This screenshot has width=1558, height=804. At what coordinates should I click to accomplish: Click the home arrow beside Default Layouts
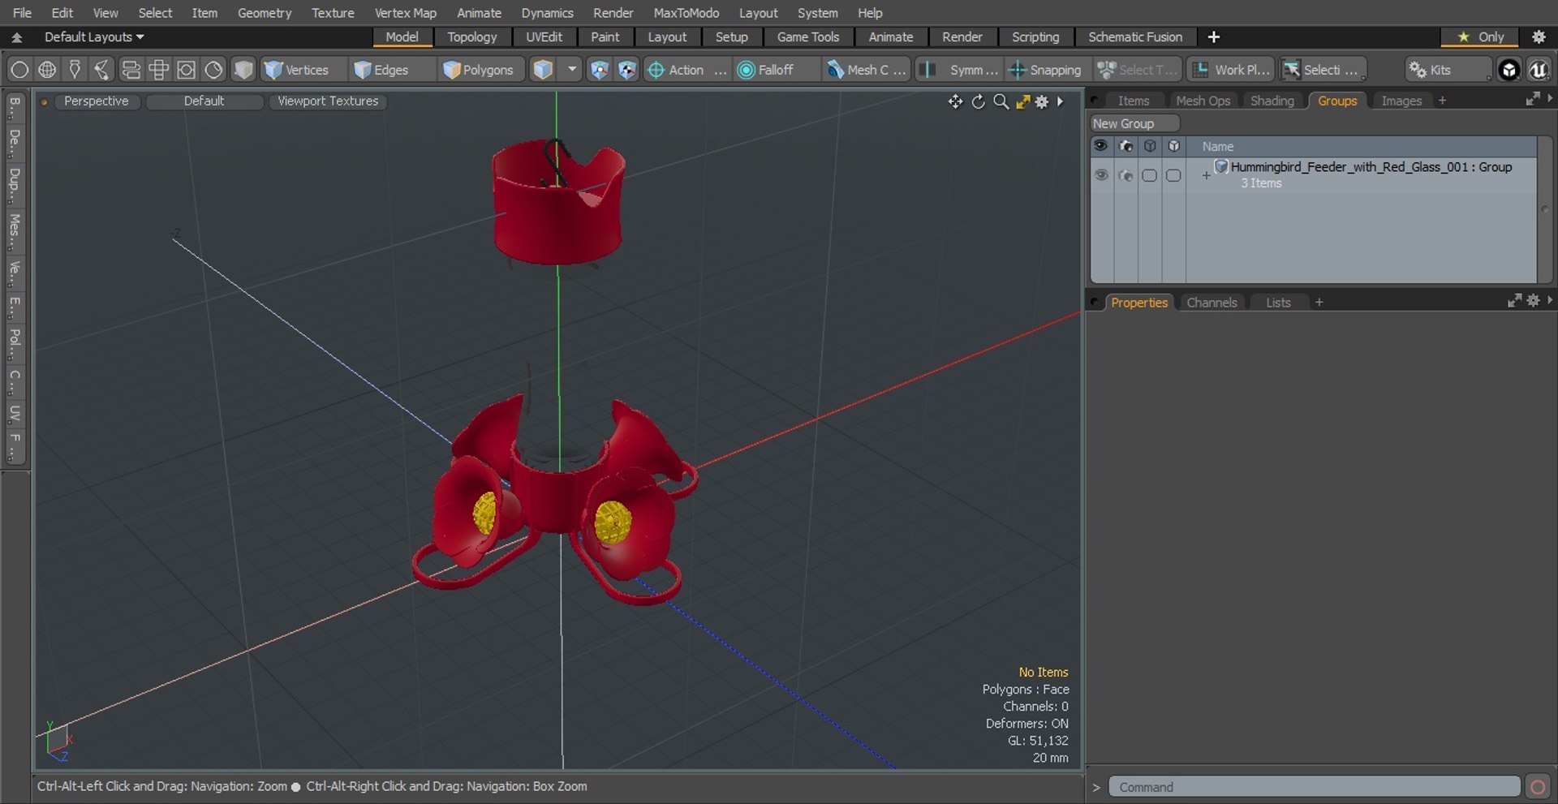click(16, 37)
